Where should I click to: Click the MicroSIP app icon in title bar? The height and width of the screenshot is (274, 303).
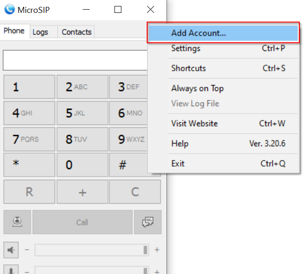tap(10, 9)
